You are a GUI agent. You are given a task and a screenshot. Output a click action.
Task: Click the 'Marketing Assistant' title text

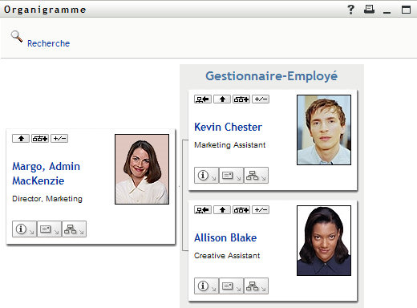[x=230, y=145]
